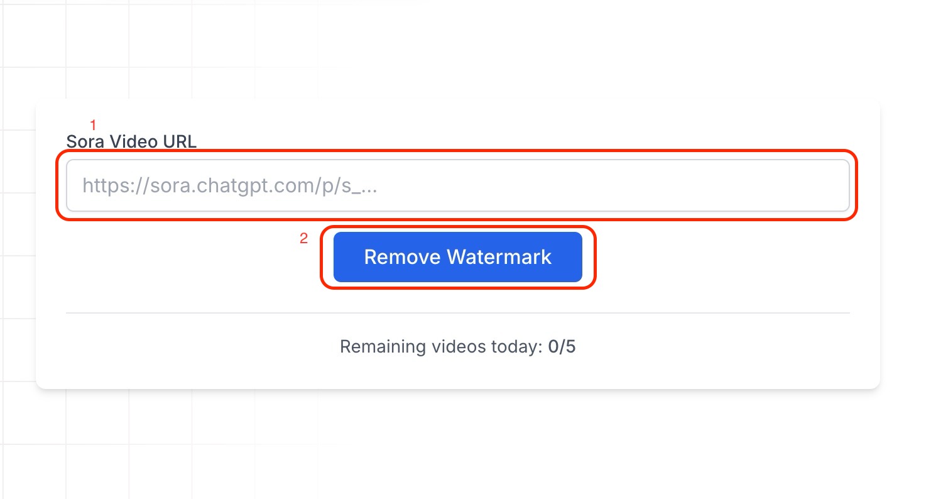931x499 pixels.
Task: Select the 0/5 remaining videos counter
Action: coord(562,347)
